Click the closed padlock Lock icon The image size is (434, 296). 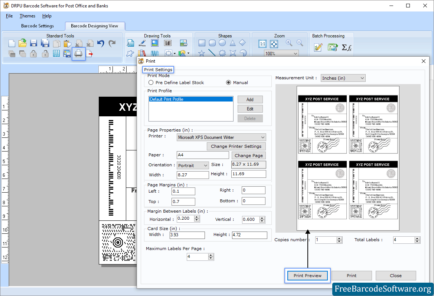[33, 54]
